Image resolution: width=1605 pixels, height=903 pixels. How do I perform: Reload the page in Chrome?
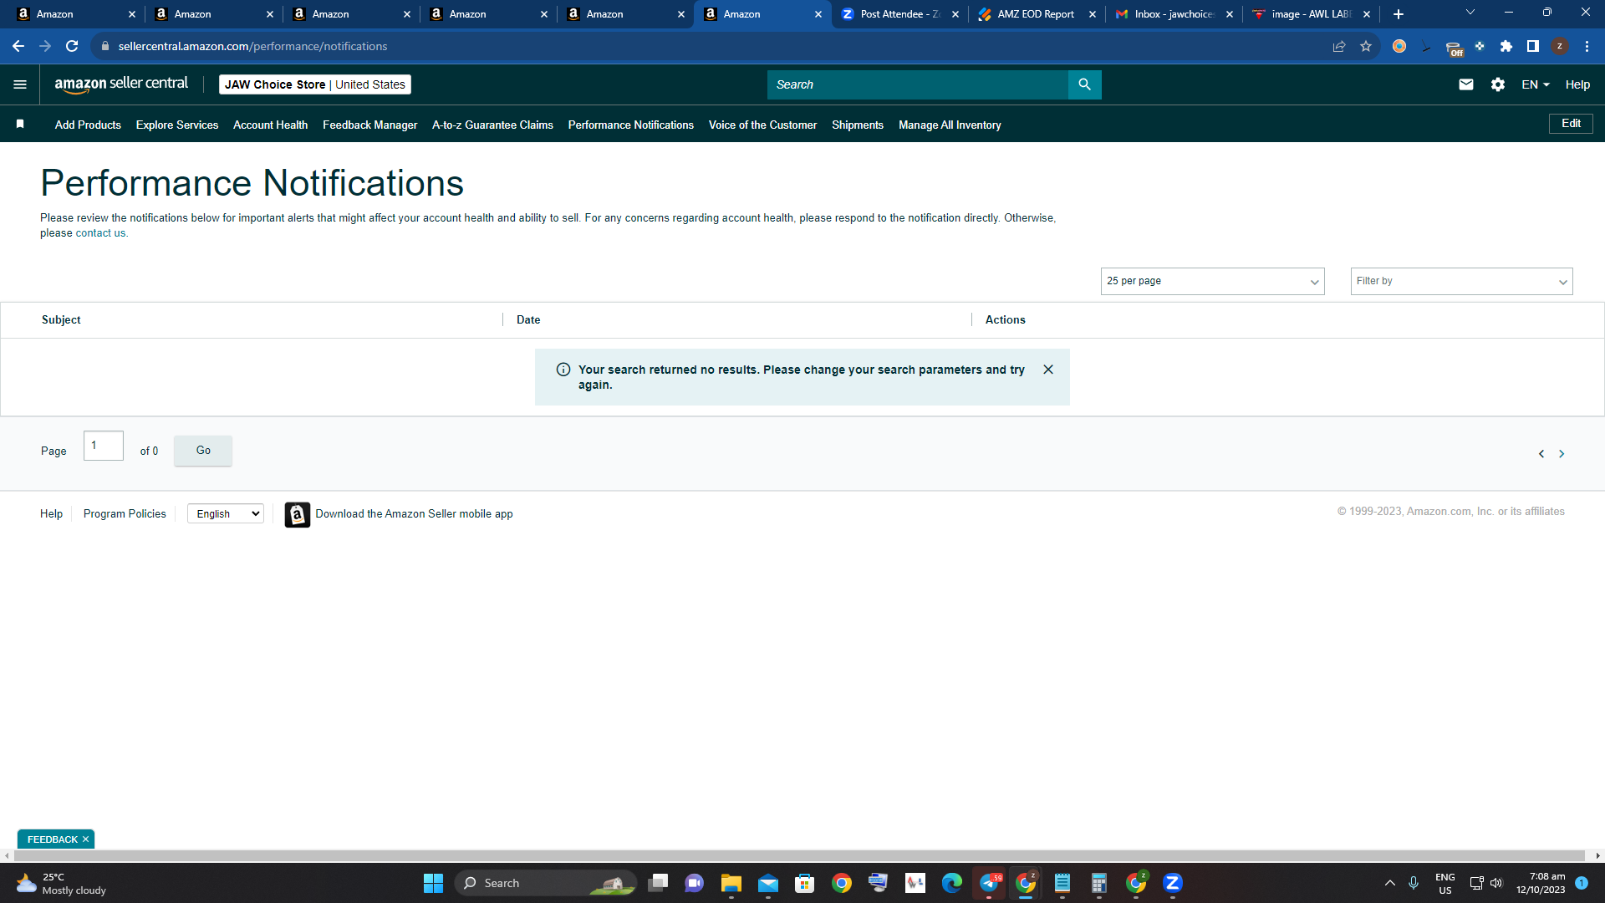[x=72, y=46]
